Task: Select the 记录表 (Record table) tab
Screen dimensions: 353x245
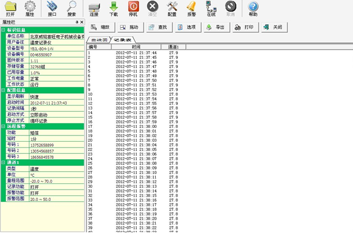Action: (122, 40)
